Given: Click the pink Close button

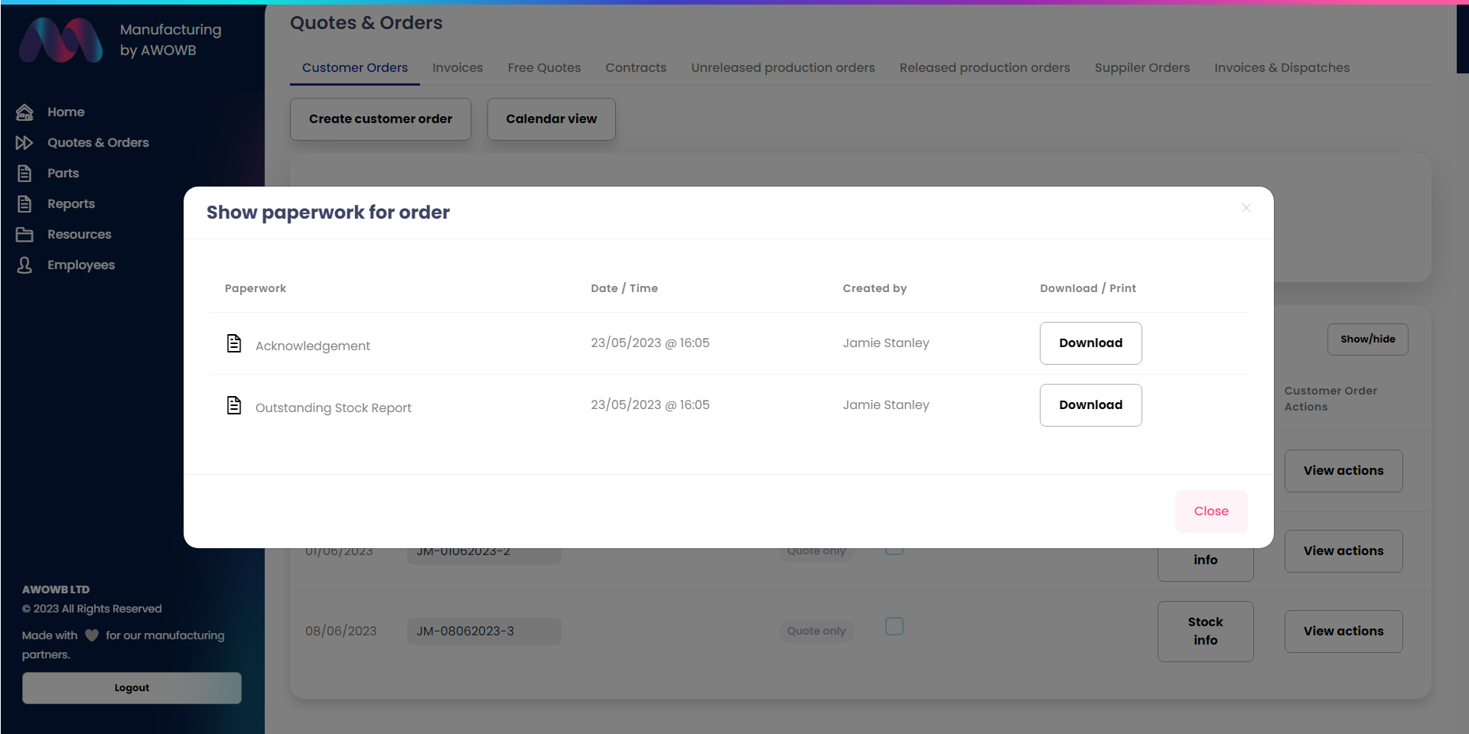Looking at the screenshot, I should pyautogui.click(x=1211, y=512).
